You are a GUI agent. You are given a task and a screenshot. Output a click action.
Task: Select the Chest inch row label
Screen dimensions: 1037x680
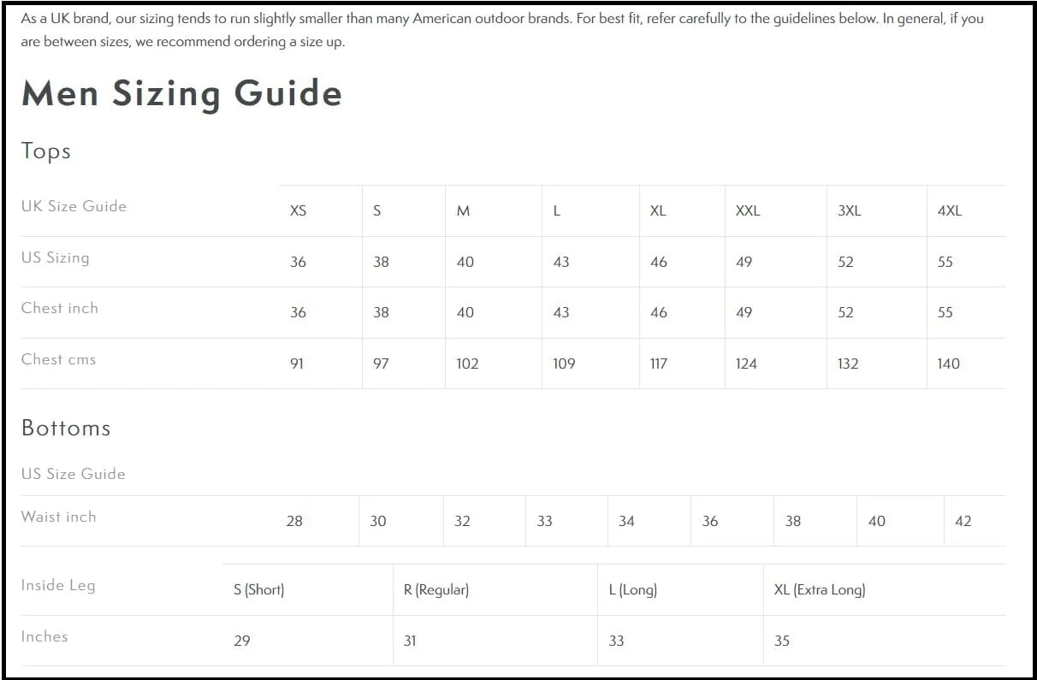coord(60,308)
